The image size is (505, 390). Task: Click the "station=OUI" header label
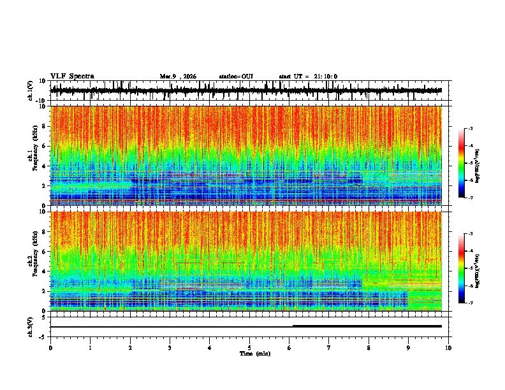[236, 76]
